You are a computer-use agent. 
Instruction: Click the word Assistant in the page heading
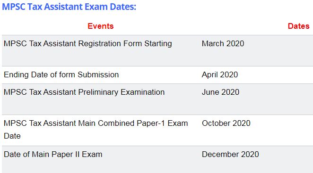point(63,7)
